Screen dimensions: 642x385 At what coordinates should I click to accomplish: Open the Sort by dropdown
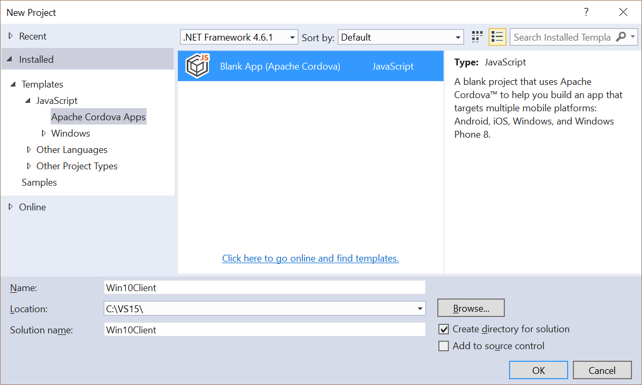(x=458, y=37)
